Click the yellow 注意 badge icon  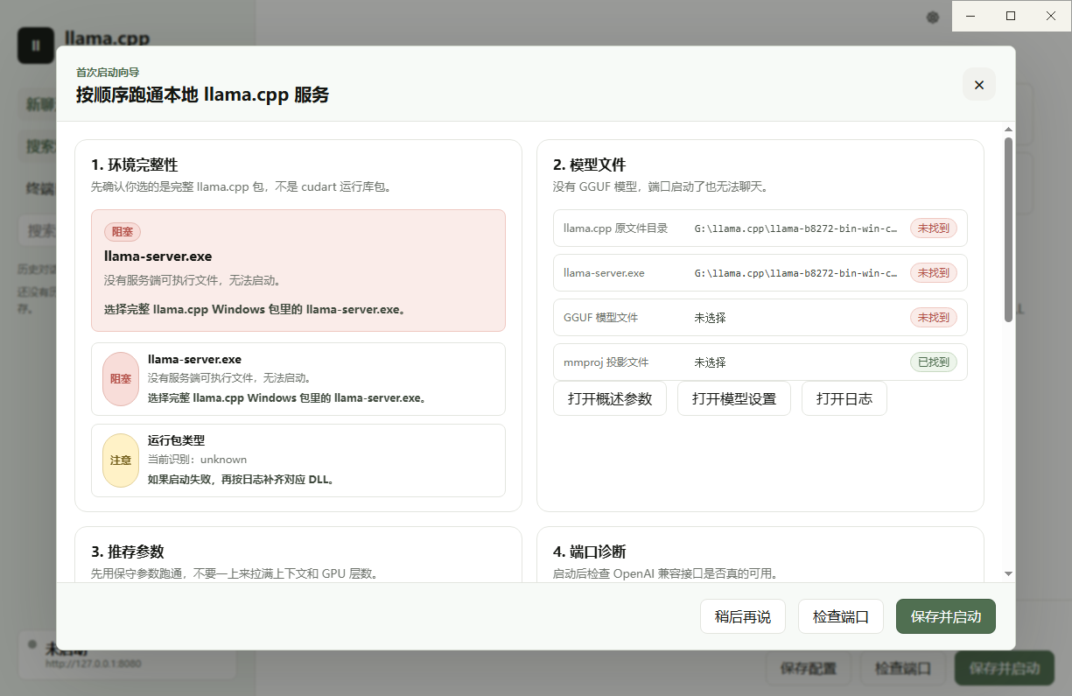(x=121, y=460)
